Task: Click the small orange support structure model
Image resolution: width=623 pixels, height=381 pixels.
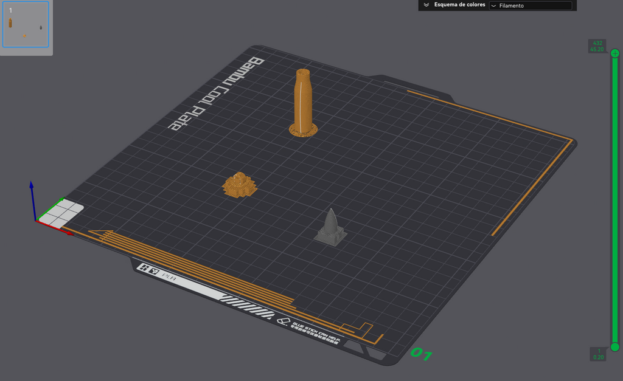Action: click(240, 185)
